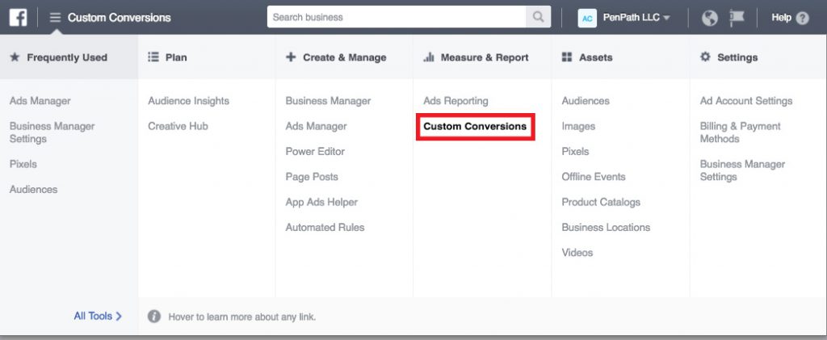This screenshot has width=827, height=340.
Task: Open Offline Events under Assets
Action: (x=594, y=177)
